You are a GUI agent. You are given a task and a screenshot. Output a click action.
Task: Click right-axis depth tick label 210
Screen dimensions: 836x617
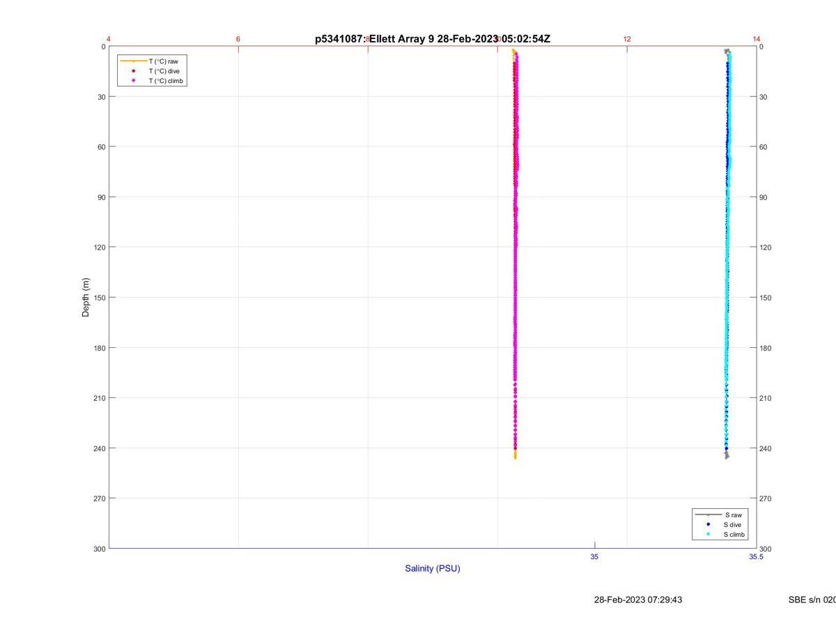coord(766,398)
